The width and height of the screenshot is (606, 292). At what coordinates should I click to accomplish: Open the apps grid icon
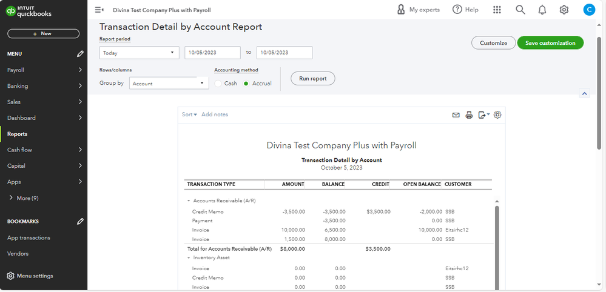click(497, 10)
